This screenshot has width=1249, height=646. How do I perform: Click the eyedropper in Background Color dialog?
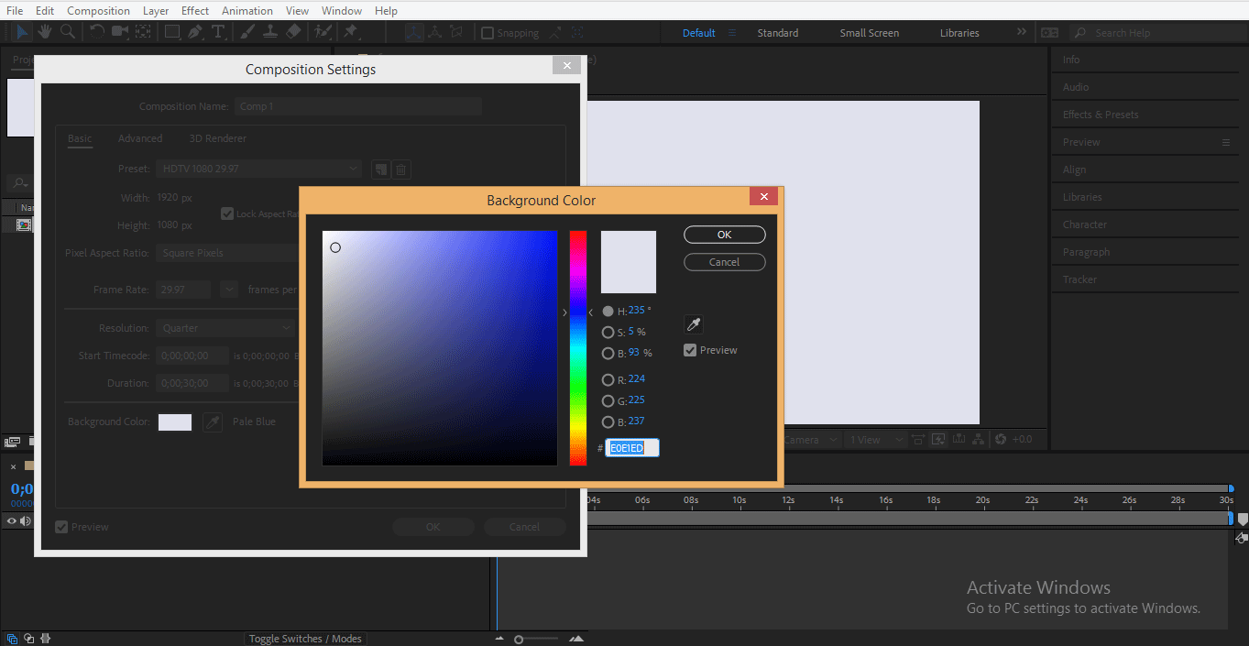pos(694,324)
